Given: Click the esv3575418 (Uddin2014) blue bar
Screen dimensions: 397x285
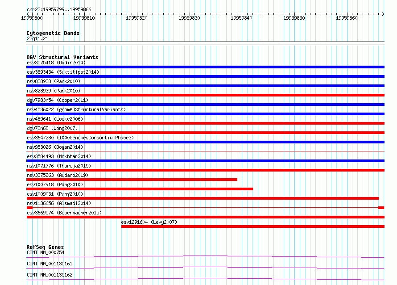Looking at the screenshot, I should click(205, 67).
